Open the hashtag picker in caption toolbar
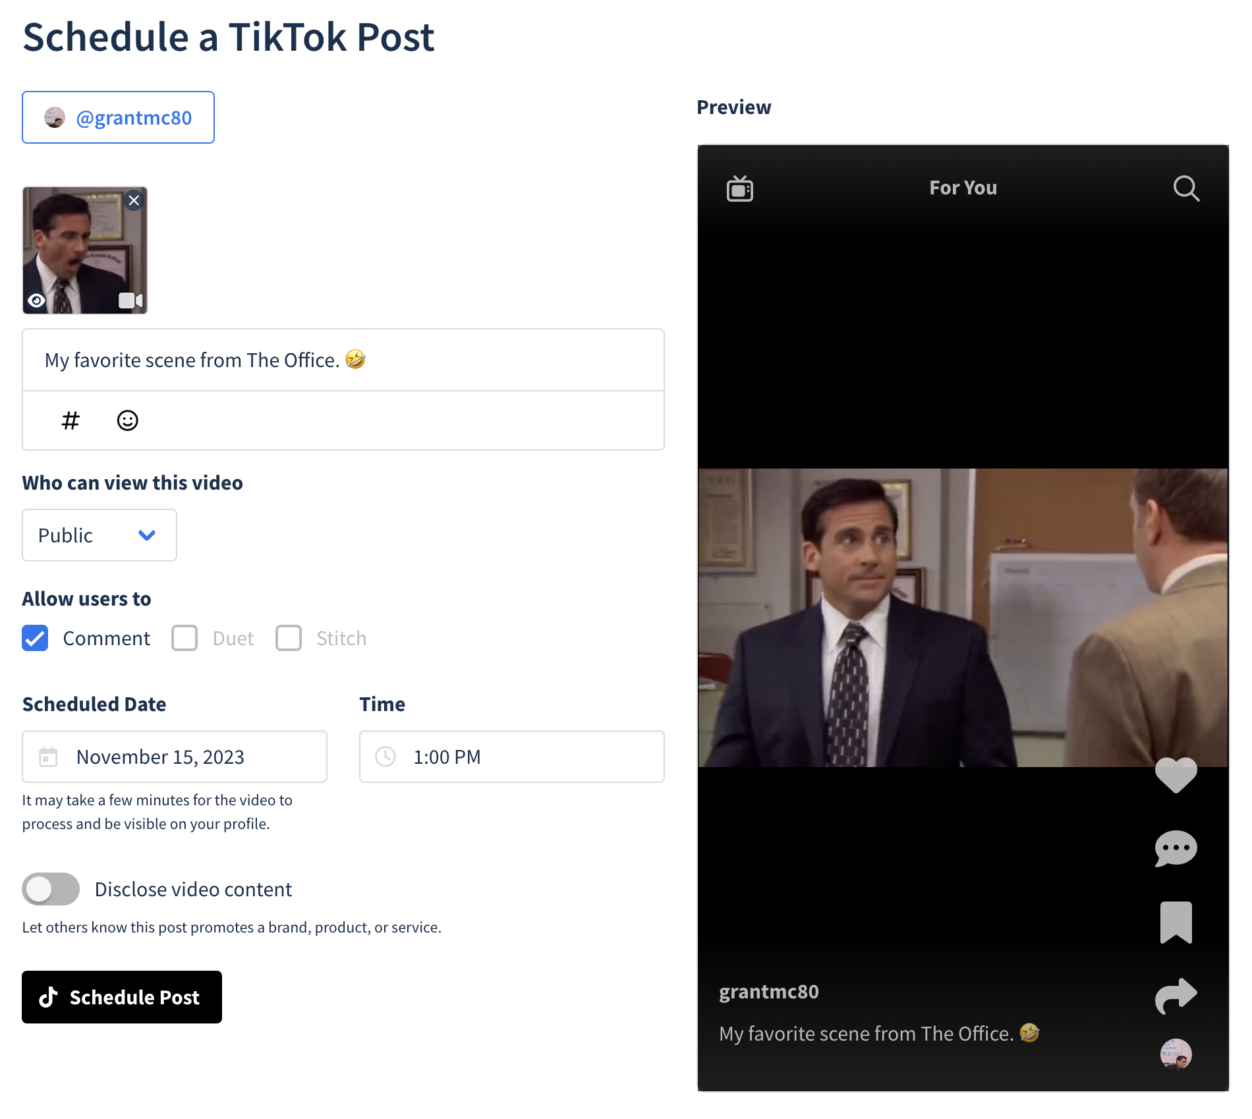This screenshot has height=1119, width=1252. pyautogui.click(x=70, y=420)
